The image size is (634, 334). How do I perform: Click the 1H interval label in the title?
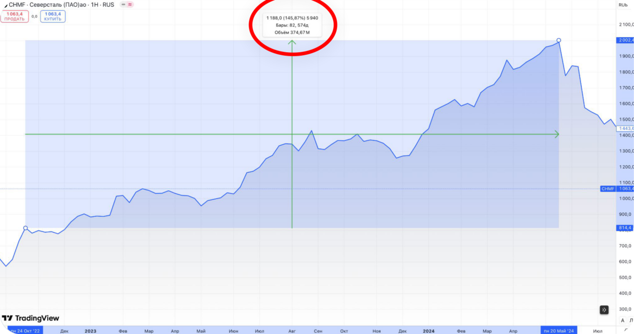click(95, 5)
